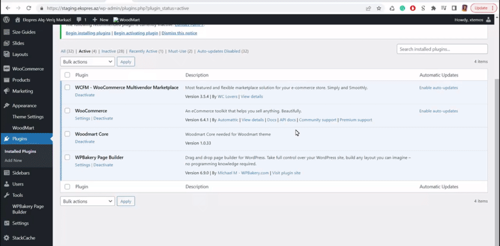Open Tools via the wrench sidebar icon
The height and width of the screenshot is (246, 500).
point(6,195)
